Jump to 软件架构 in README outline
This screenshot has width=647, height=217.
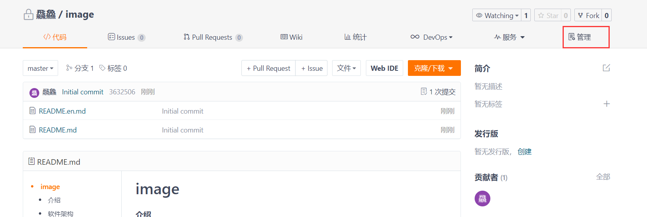[60, 213]
